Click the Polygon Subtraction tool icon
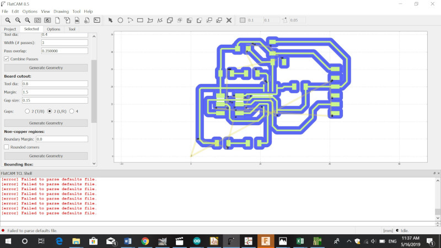The width and height of the screenshot is (441, 248). (189, 20)
